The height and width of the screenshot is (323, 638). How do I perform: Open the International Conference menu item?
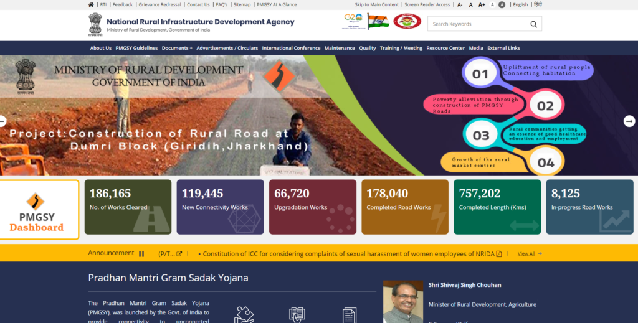coord(291,48)
